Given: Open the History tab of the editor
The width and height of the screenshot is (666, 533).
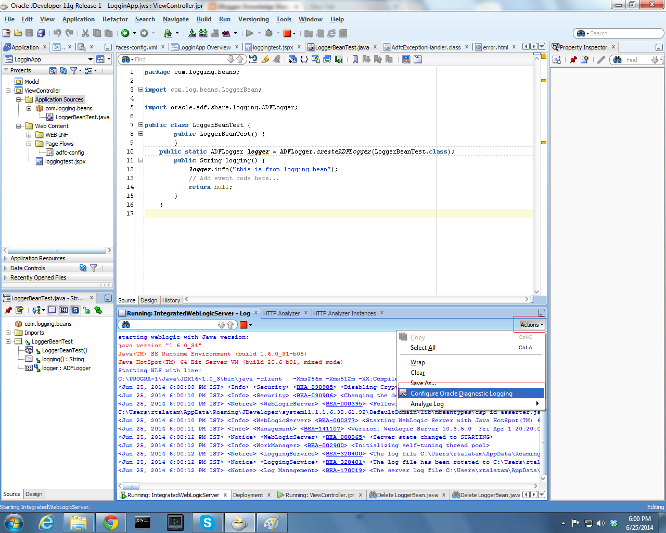Looking at the screenshot, I should [x=171, y=300].
